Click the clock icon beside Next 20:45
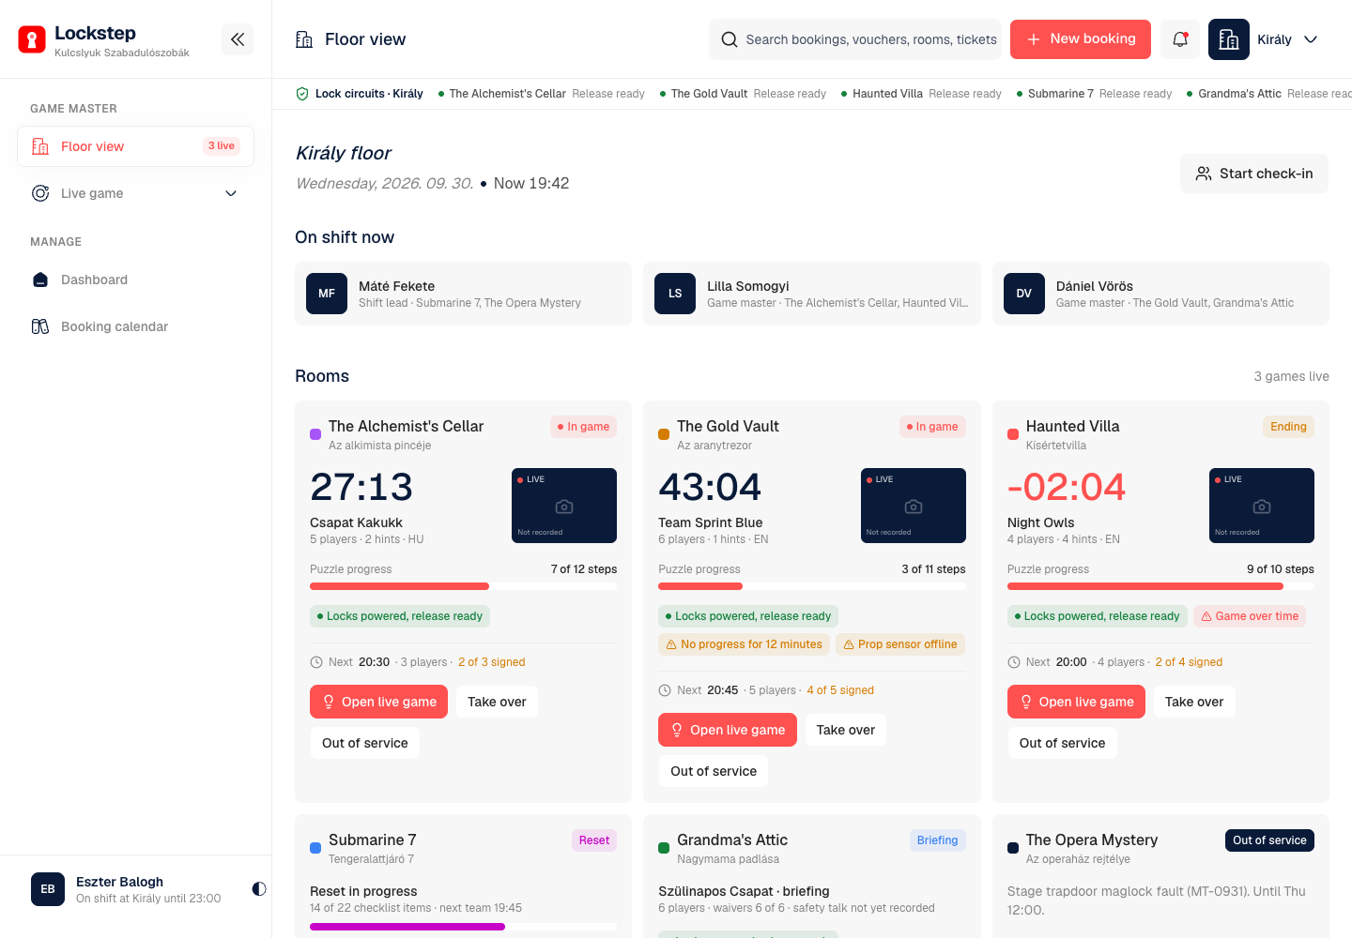This screenshot has height=938, width=1352. [x=665, y=690]
